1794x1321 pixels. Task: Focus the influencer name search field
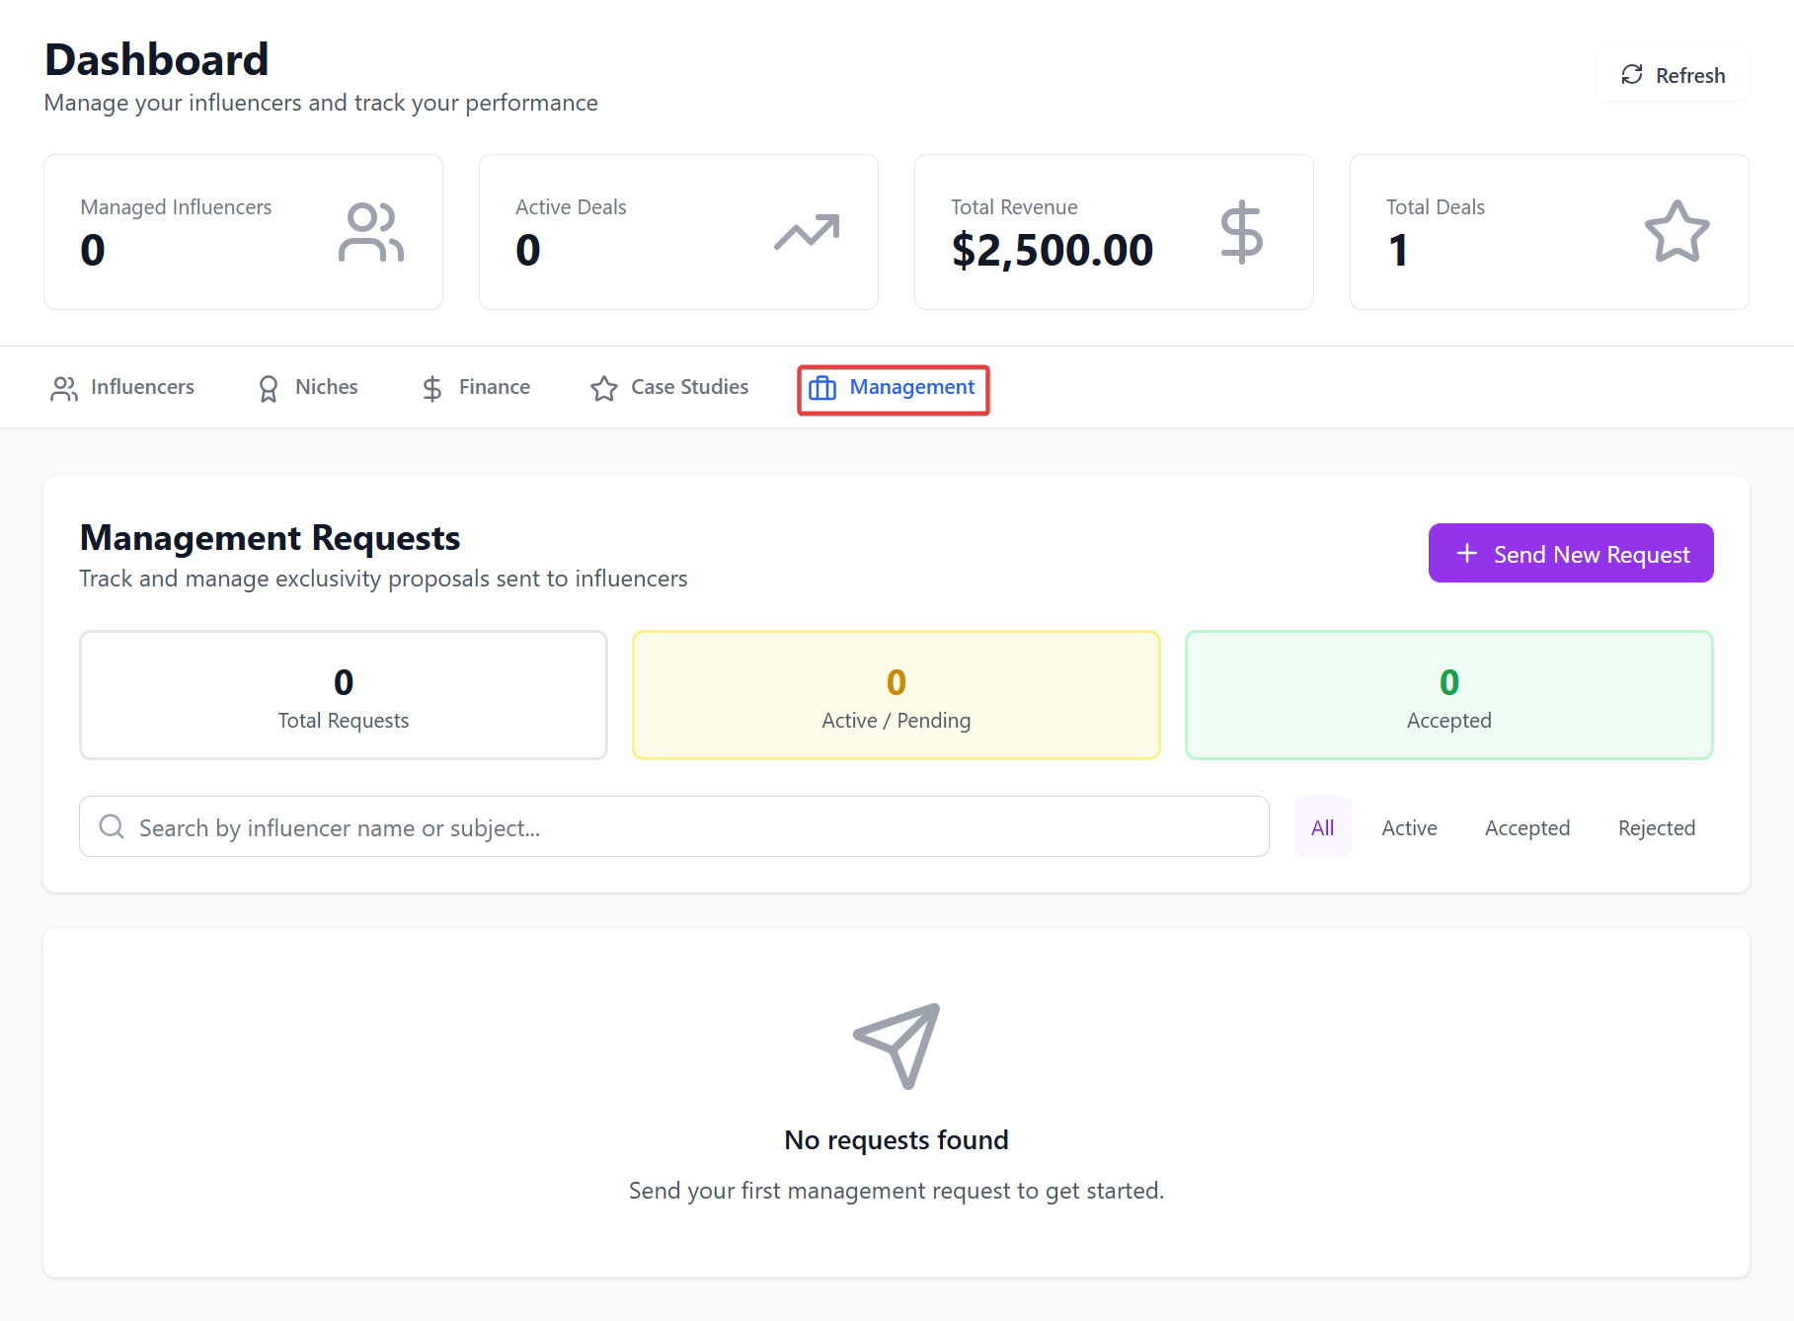click(674, 826)
